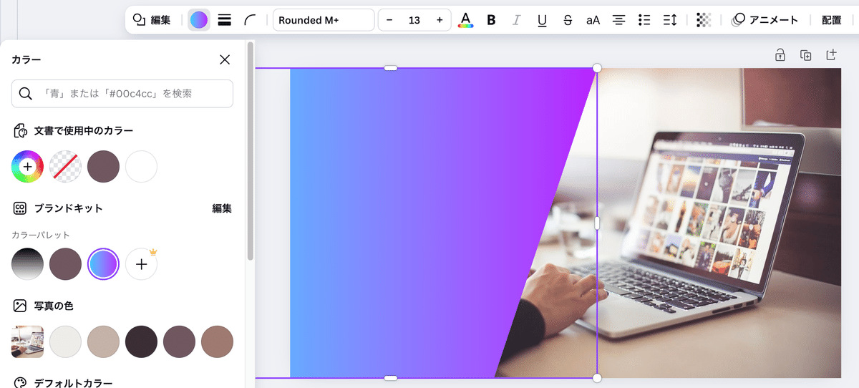This screenshot has height=388, width=859.
Task: Click the bottom edge resize handle
Action: coord(390,378)
